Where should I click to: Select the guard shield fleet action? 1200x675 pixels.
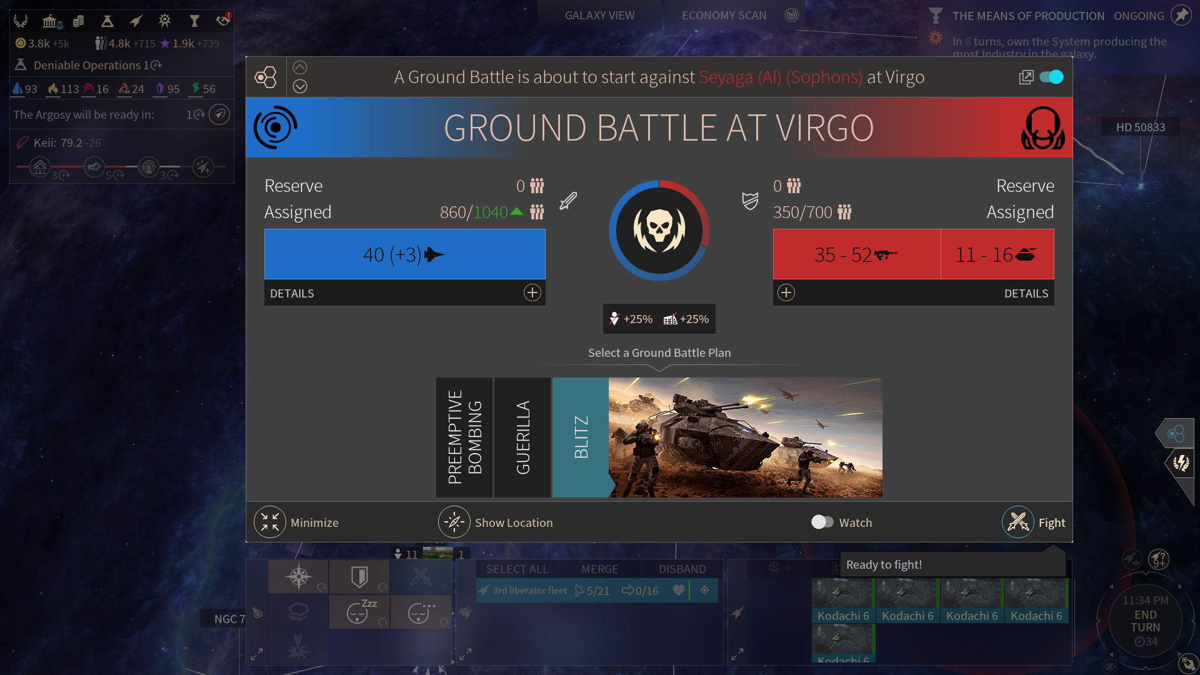click(x=359, y=576)
